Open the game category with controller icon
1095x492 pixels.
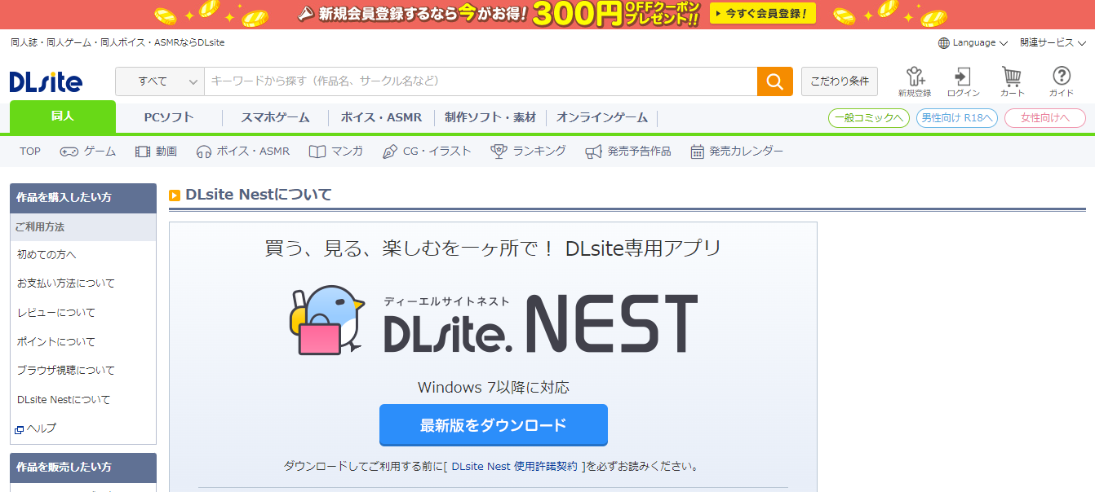(x=88, y=152)
